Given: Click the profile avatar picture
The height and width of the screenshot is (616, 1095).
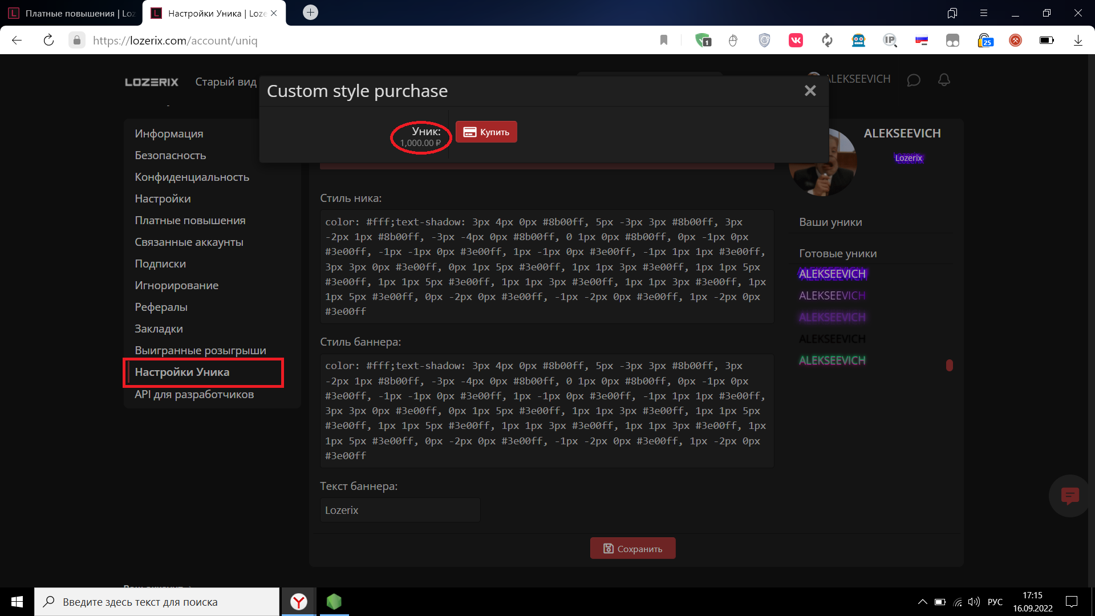Looking at the screenshot, I should click(x=822, y=163).
